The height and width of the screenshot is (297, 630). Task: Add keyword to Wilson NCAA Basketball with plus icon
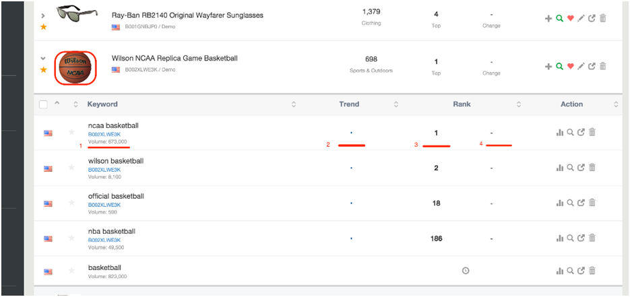click(x=548, y=66)
